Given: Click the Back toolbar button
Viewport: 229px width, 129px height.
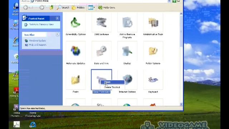Looking at the screenshot, I should 28,7.
